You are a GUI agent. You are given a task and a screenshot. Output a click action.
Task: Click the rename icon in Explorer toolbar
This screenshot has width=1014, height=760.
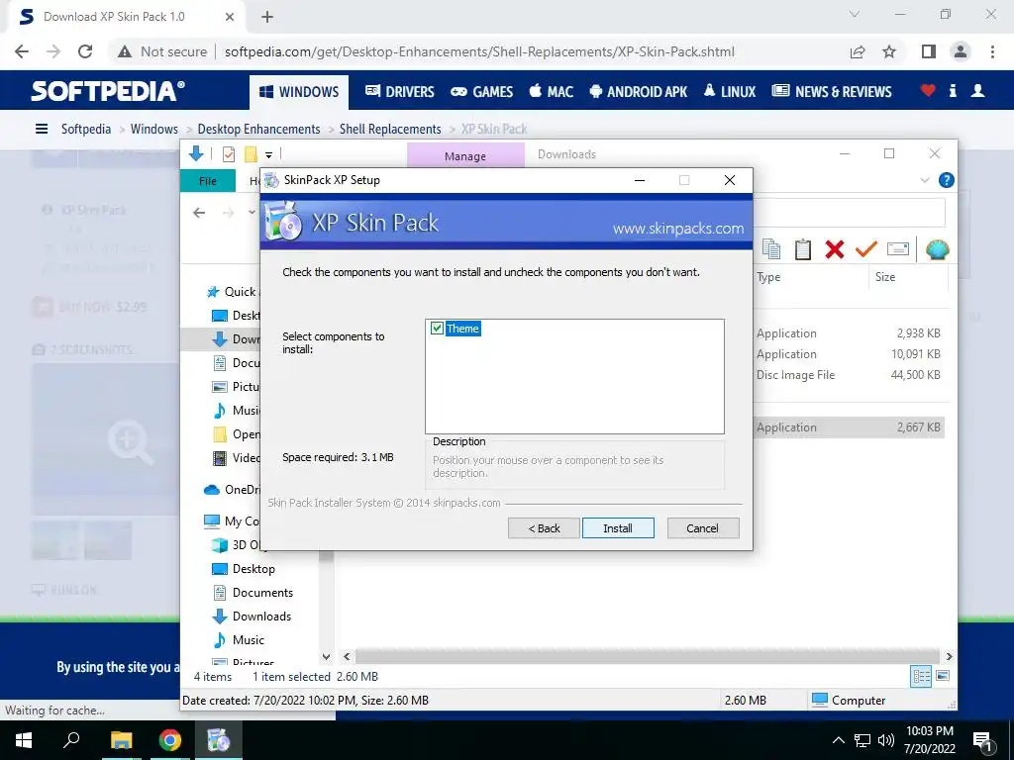pyautogui.click(x=897, y=248)
